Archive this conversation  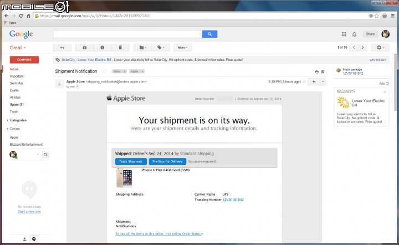[84, 48]
